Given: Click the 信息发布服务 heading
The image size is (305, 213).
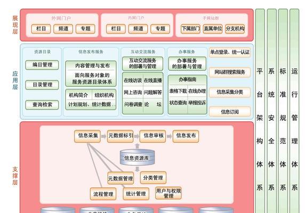Looking at the screenshot, I should [x=91, y=52].
